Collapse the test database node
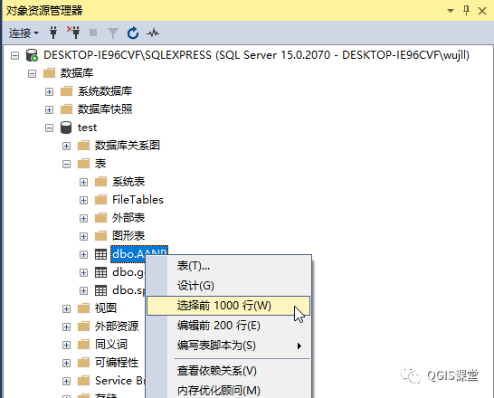494x398 pixels. [x=49, y=128]
